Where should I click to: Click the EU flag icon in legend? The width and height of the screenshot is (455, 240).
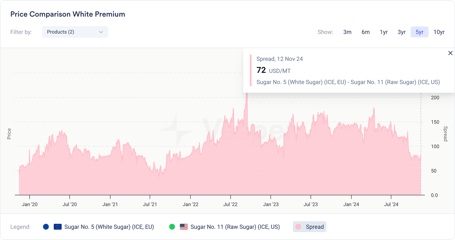[58, 227]
